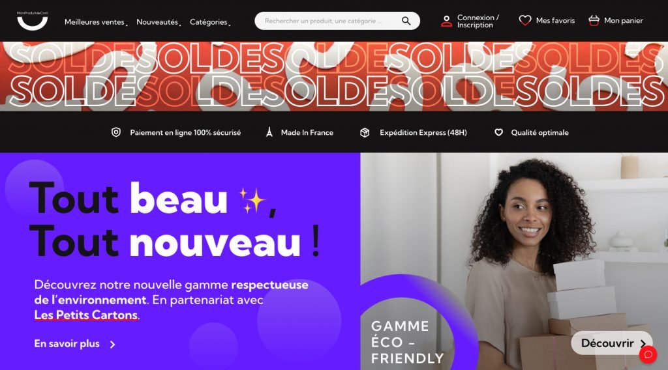Open the Les Petits Cartons link
The image size is (668, 370).
pyautogui.click(x=86, y=315)
